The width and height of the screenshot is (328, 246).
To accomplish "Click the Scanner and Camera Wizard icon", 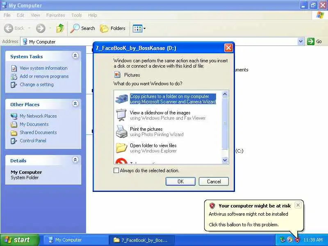I will [121, 99].
